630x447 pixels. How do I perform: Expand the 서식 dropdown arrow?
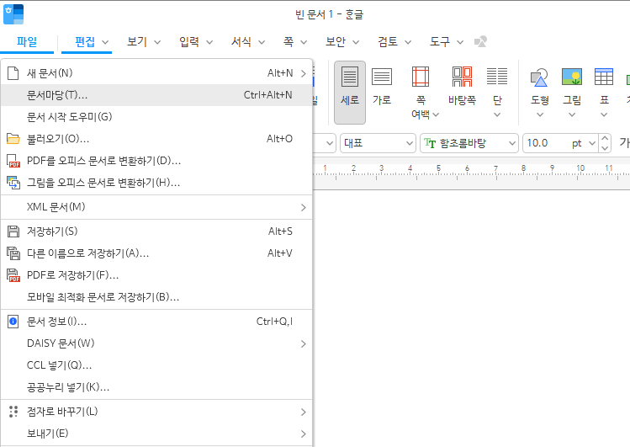[262, 42]
